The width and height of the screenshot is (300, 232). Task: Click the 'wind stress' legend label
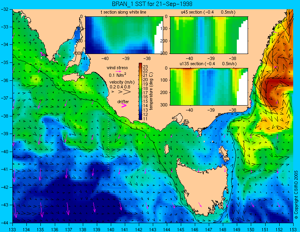(117, 68)
